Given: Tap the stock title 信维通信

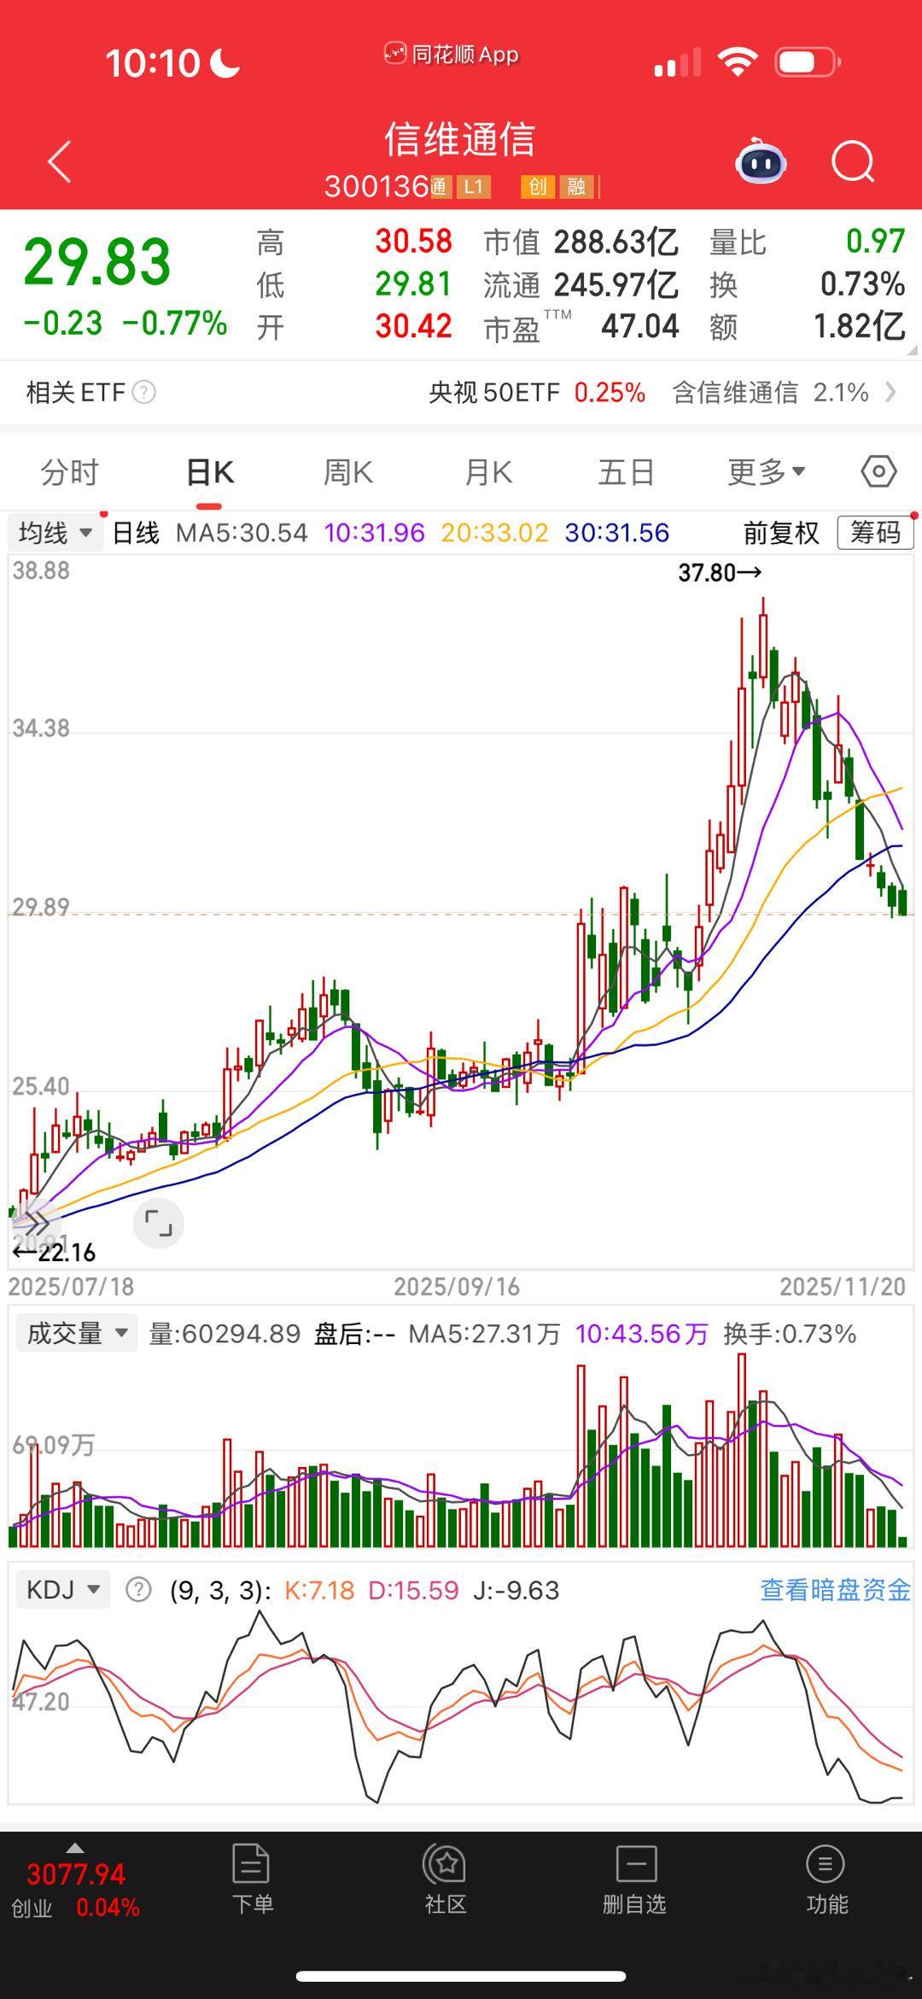Looking at the screenshot, I should click(459, 139).
